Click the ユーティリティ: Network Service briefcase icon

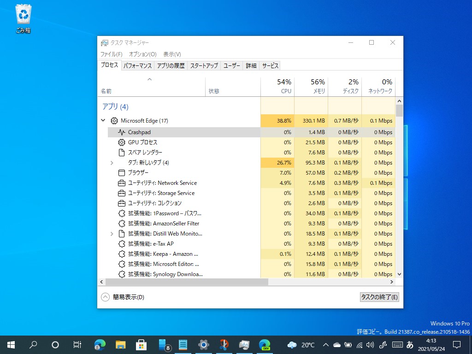(x=121, y=183)
